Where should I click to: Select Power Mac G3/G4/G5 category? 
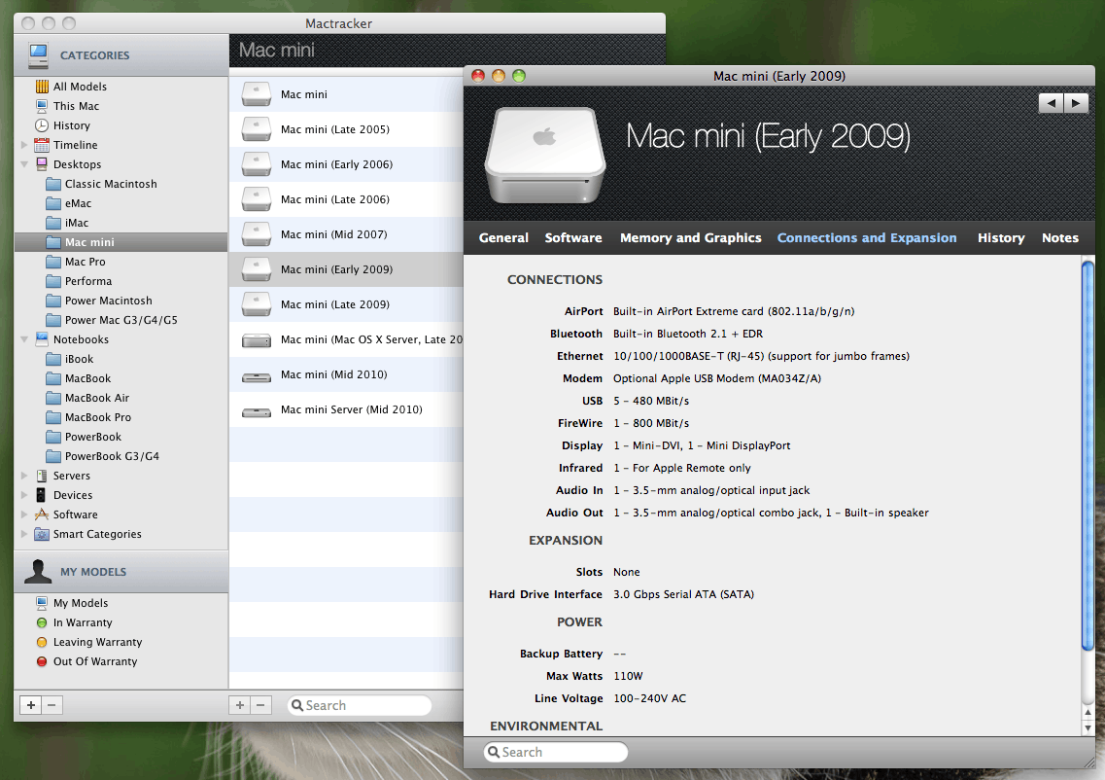pos(121,319)
